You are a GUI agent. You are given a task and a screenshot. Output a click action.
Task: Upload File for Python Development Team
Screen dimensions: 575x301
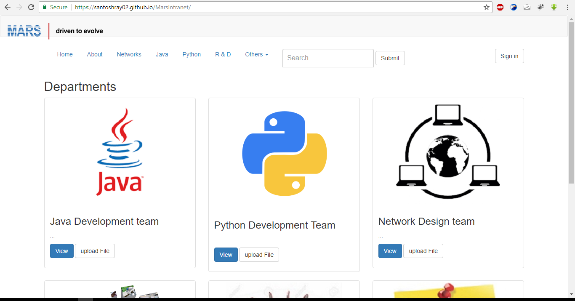click(x=259, y=255)
